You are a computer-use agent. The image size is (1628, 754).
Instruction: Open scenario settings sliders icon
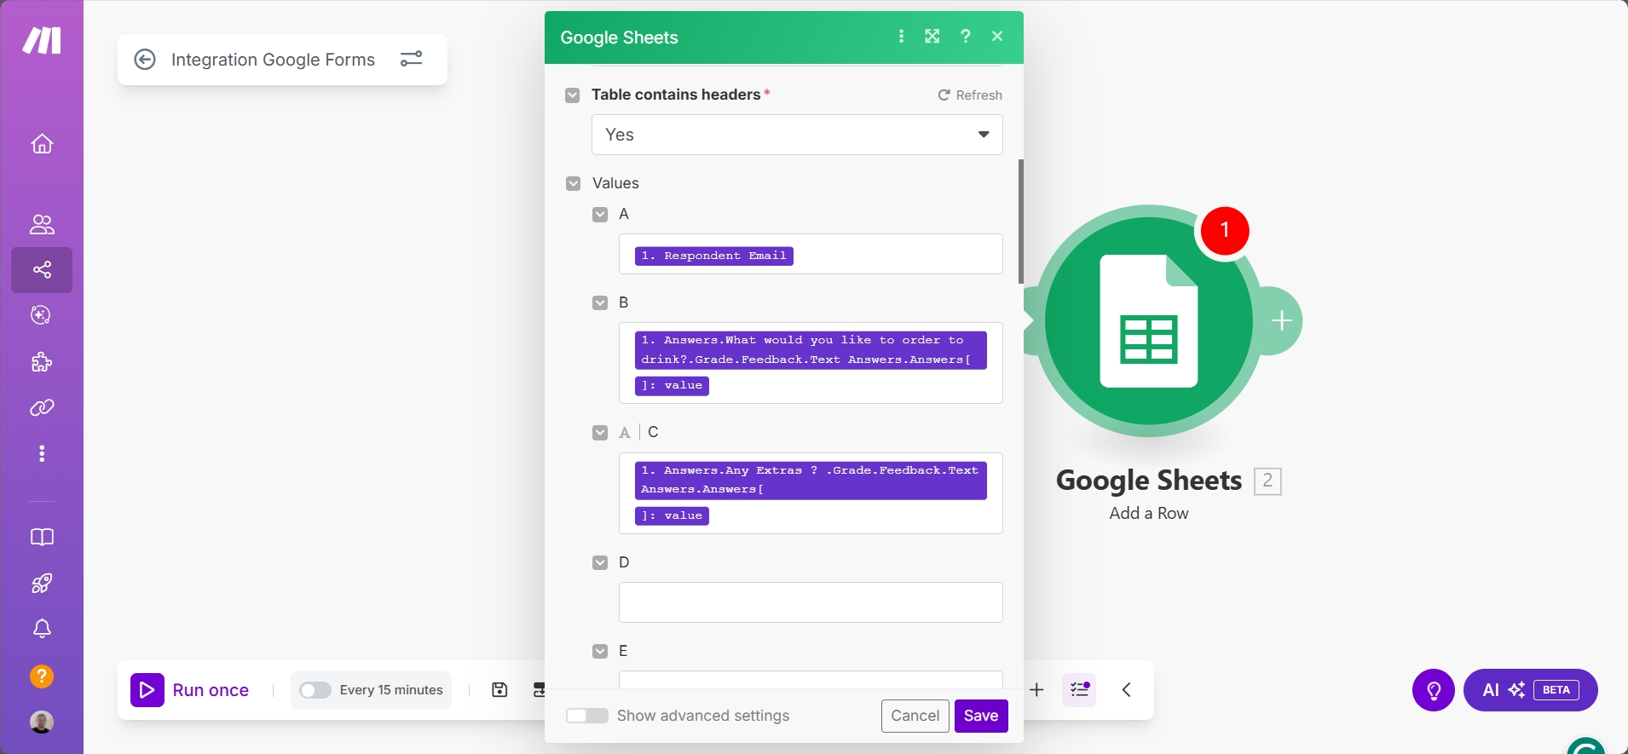[412, 59]
